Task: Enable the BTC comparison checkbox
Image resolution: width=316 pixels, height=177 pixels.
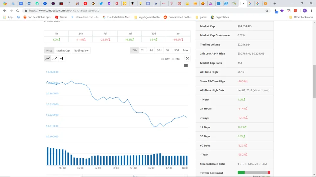Action: pos(162,59)
